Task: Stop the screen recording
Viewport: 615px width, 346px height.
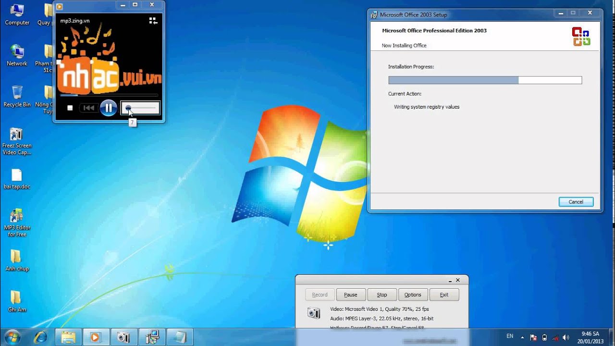Action: 382,295
